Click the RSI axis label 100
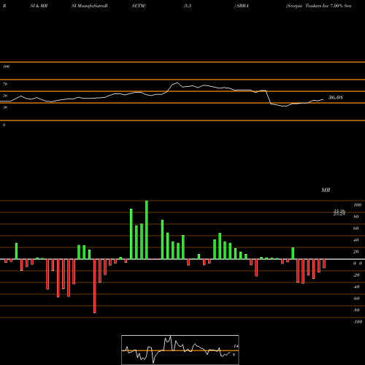The image size is (365, 365). (6, 66)
